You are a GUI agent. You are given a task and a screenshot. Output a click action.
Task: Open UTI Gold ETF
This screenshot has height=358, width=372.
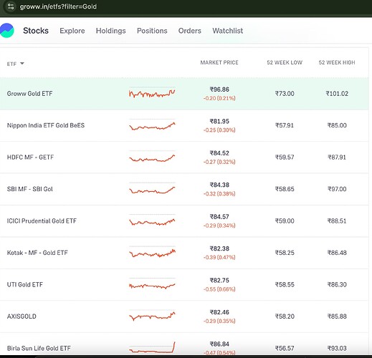pyautogui.click(x=25, y=284)
